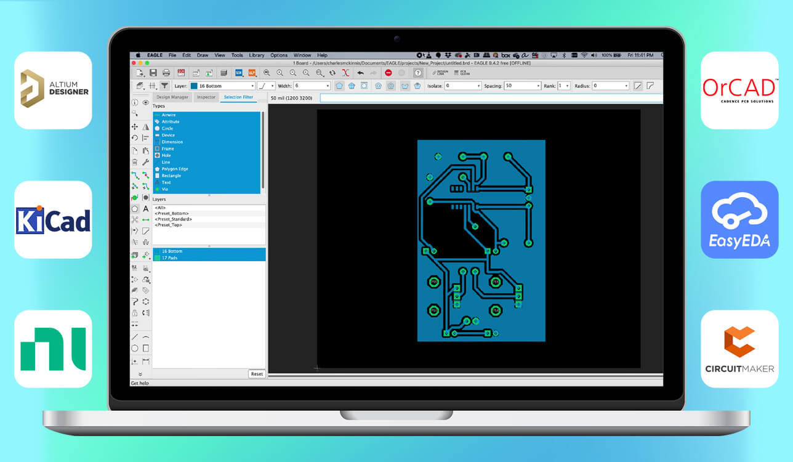
Task: Select the 16 Bottom layer row
Action: (x=209, y=251)
